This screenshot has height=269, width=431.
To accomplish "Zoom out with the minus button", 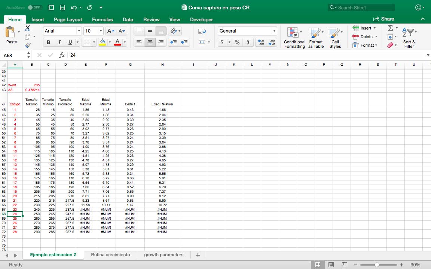I will 356,265.
